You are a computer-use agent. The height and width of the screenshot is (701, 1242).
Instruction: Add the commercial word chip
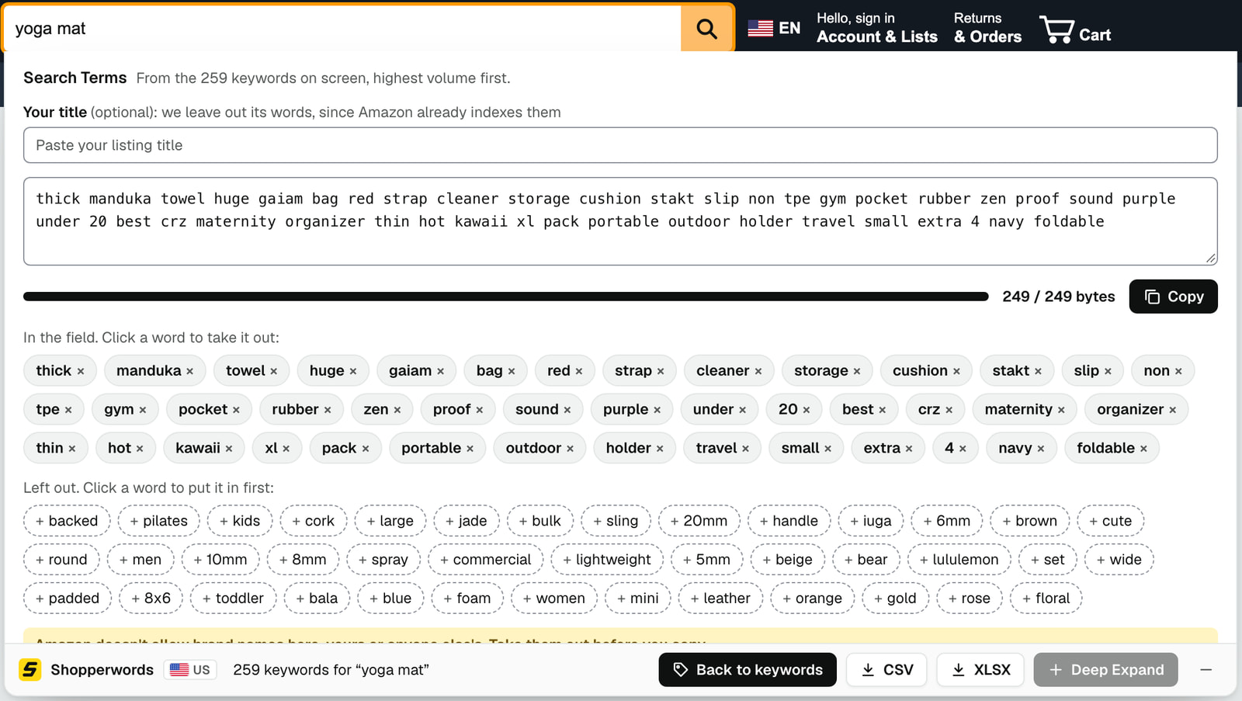click(x=485, y=560)
